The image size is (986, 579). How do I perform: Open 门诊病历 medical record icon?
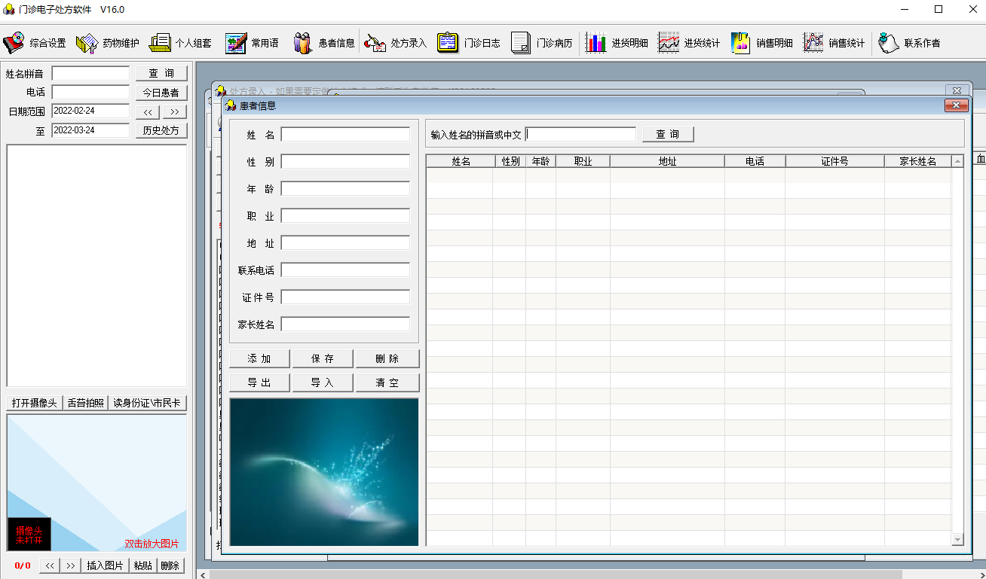point(521,43)
